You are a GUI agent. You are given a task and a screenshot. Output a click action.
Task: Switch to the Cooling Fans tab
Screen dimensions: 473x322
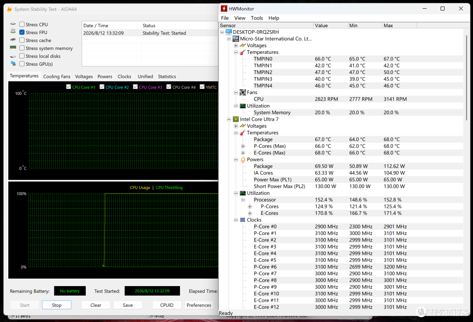(x=56, y=77)
